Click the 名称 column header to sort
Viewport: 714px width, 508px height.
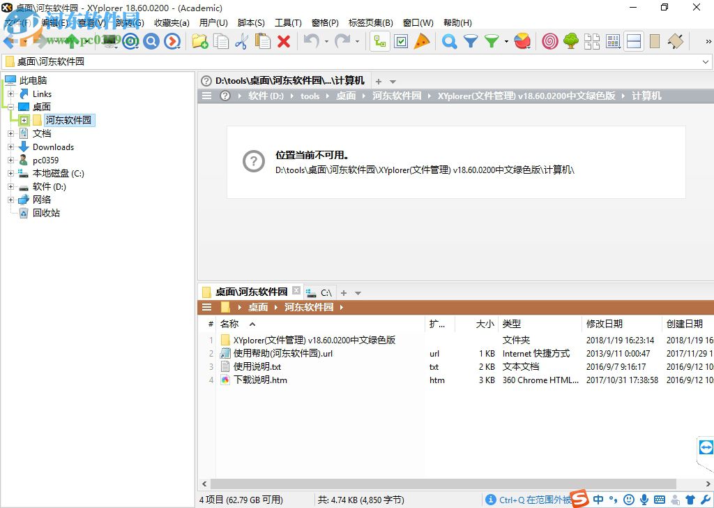[x=230, y=324]
